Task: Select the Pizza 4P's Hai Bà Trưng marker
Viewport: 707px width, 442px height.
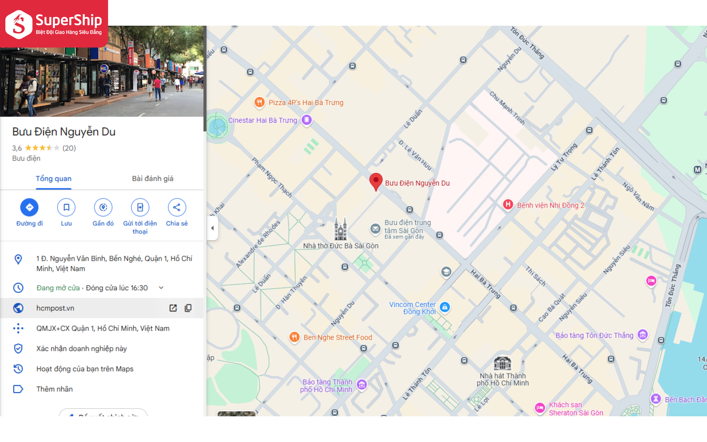Action: pyautogui.click(x=259, y=102)
